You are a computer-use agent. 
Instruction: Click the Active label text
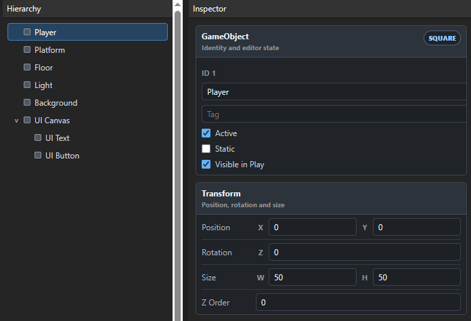click(x=226, y=133)
